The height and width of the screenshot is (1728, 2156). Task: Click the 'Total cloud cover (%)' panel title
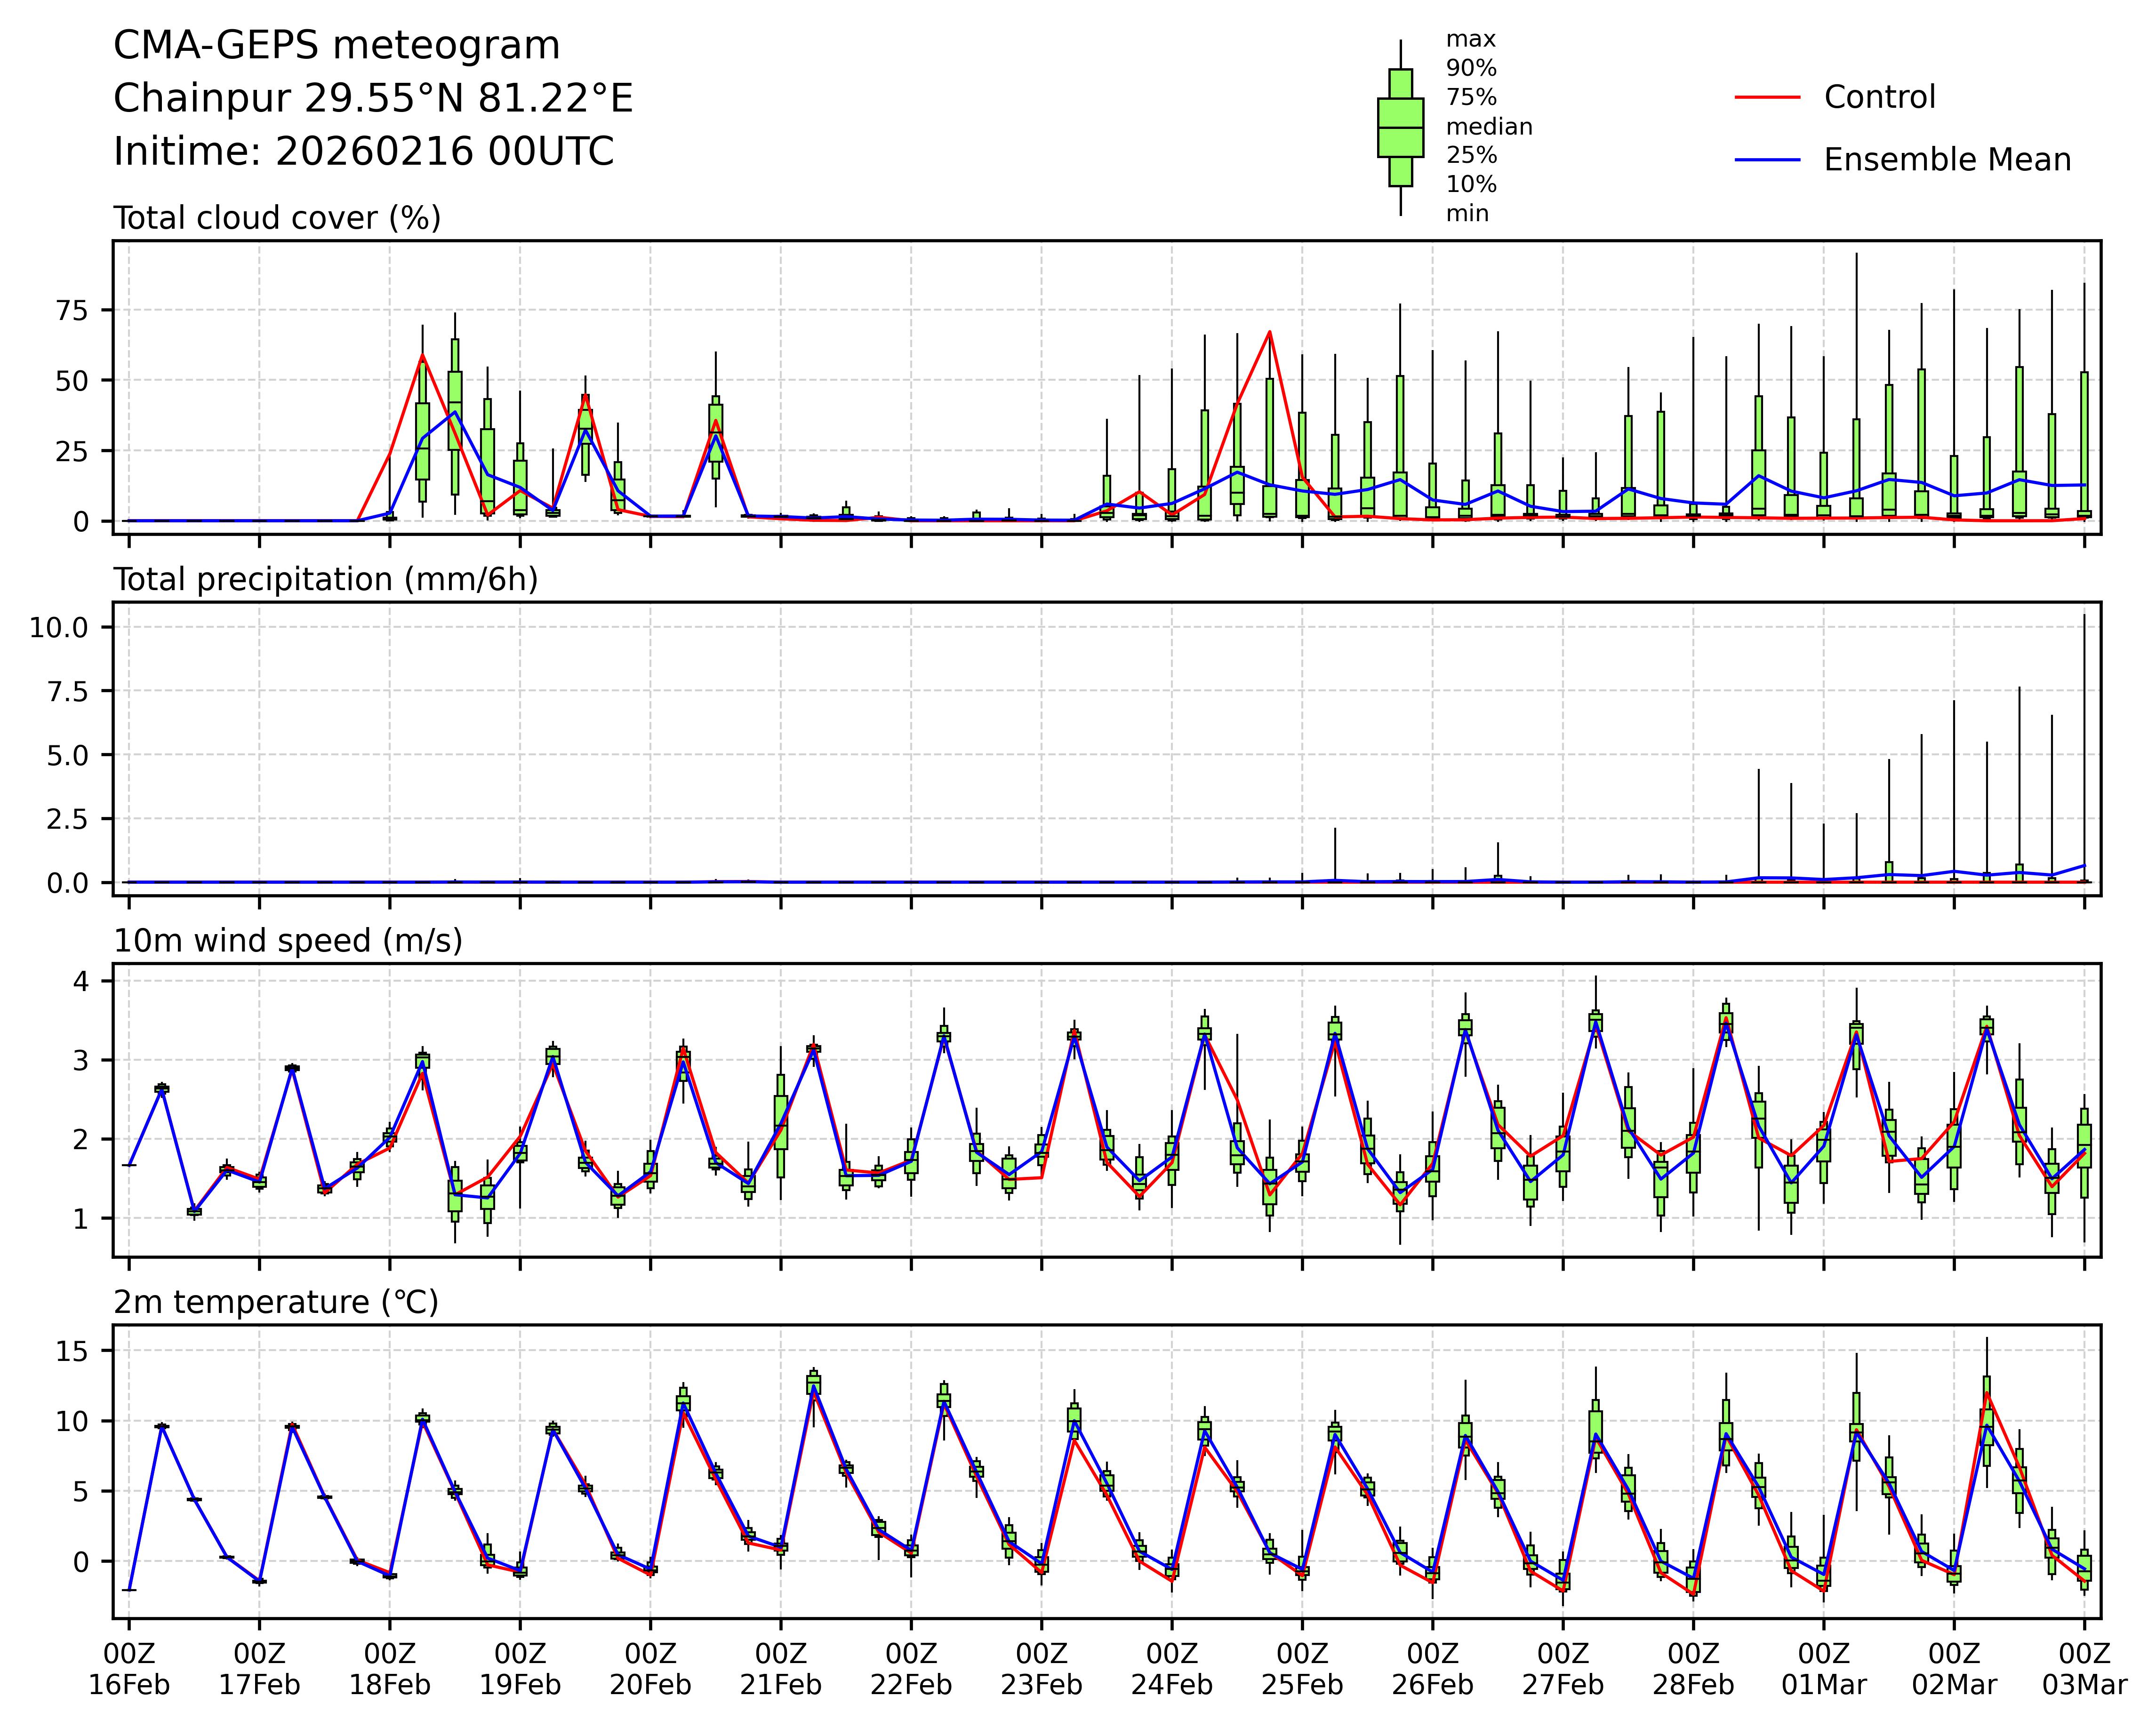click(x=277, y=218)
